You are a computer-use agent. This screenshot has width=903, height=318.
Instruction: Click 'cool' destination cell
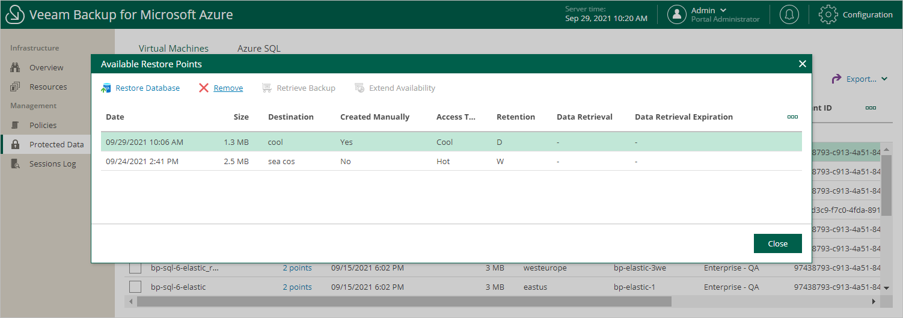pos(275,142)
